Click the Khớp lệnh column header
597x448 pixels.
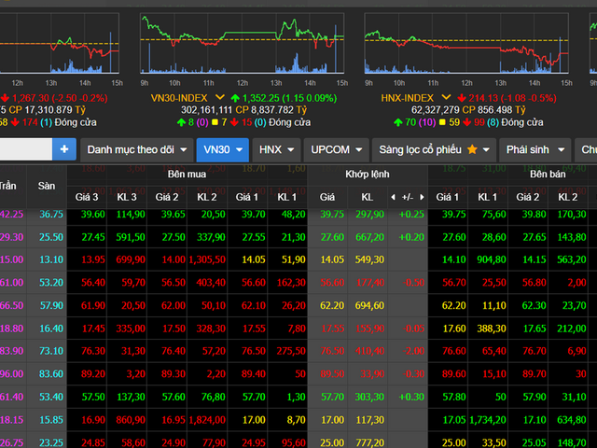point(367,175)
